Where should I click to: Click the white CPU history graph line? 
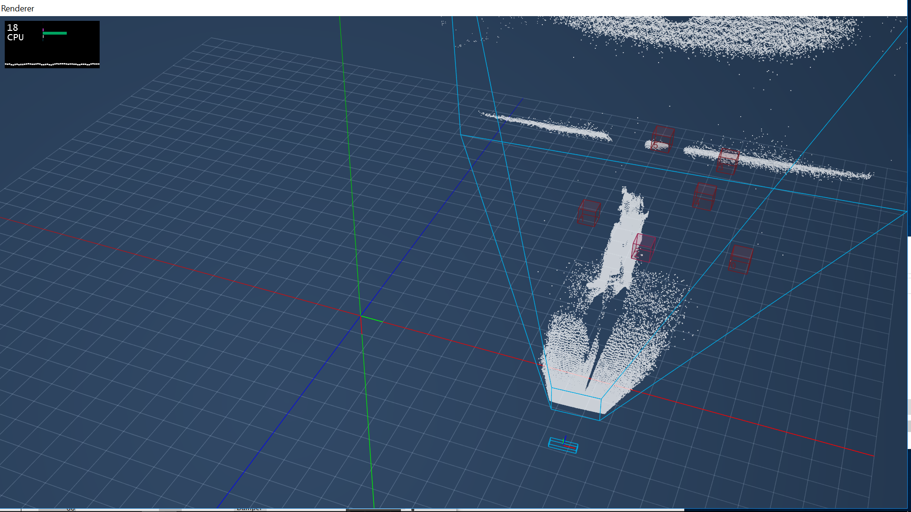(52, 64)
